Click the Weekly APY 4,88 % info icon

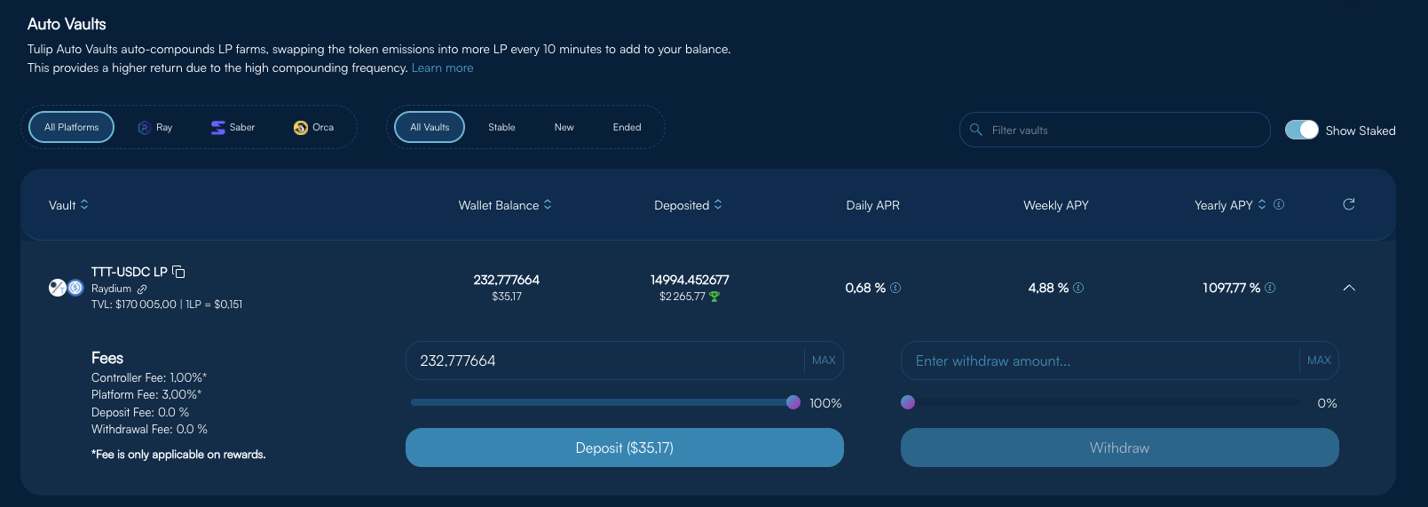[1078, 288]
